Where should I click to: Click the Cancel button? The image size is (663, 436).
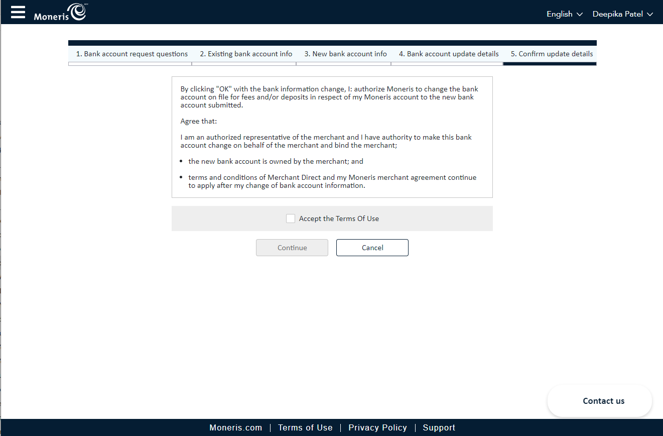372,248
